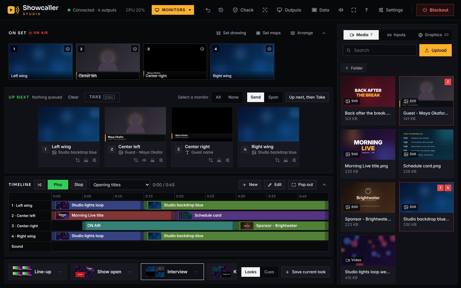
Task: Open the MONITORS dropdown
Action: coord(173,10)
